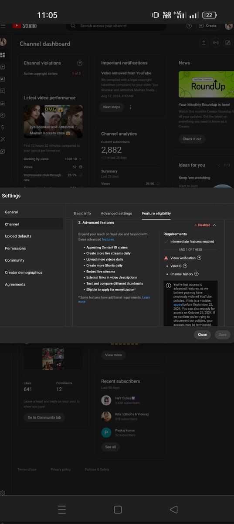Screen dimensions: 234x524
Task: Switch to the Advanced settings tab
Action: tap(116, 214)
